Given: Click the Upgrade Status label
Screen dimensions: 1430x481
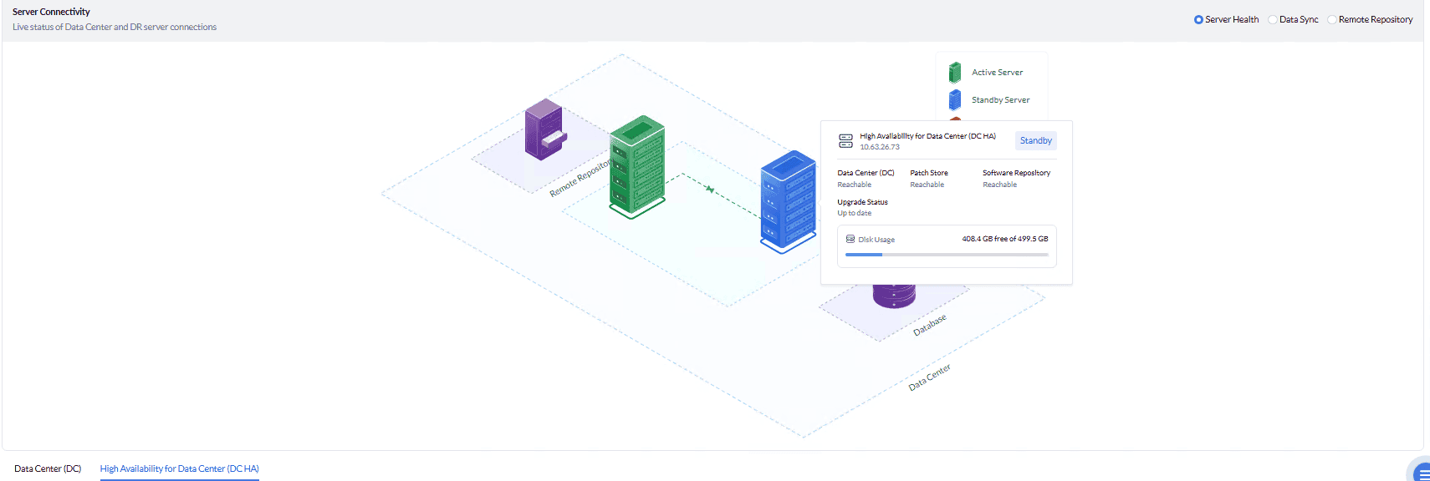Looking at the screenshot, I should point(862,202).
